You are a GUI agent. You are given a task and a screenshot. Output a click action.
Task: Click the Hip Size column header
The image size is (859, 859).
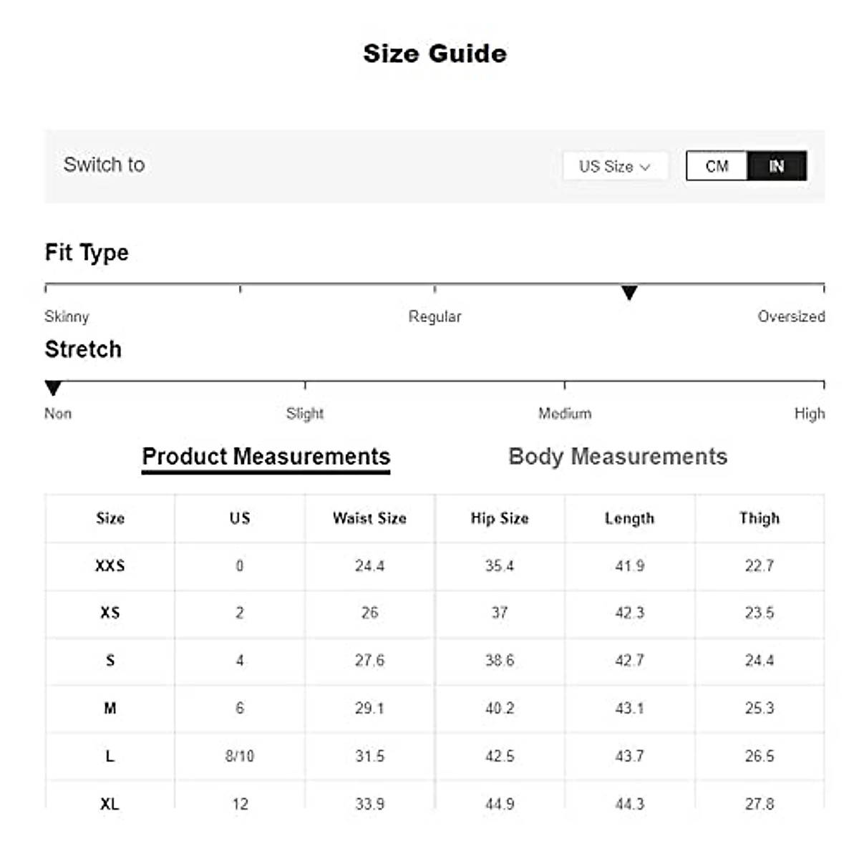(500, 518)
